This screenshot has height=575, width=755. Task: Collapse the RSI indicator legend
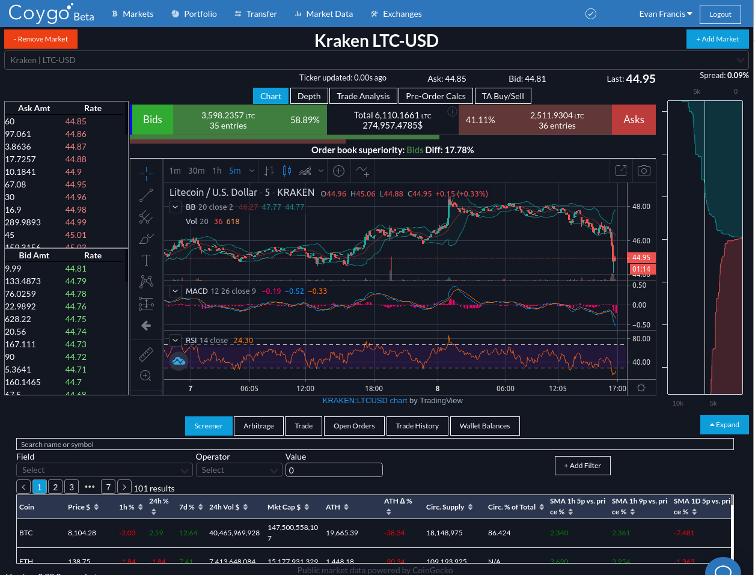pyautogui.click(x=175, y=340)
